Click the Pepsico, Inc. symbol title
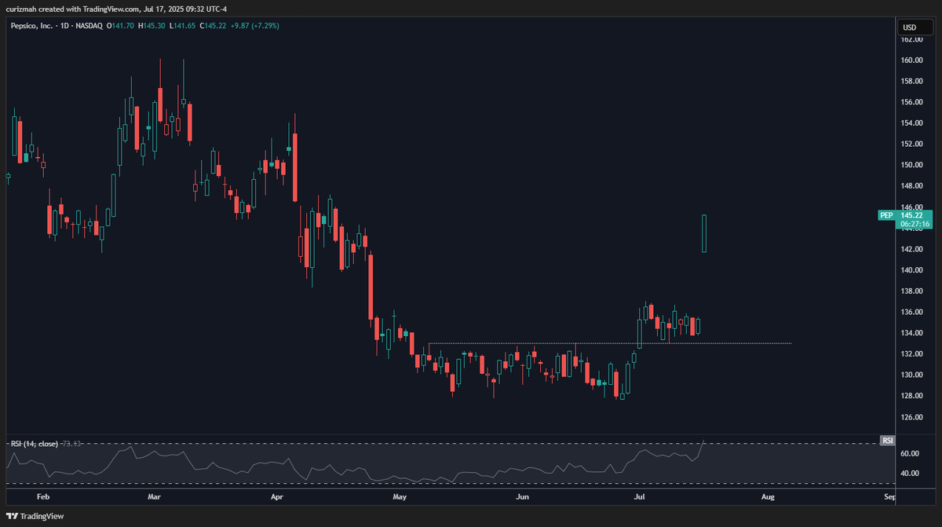This screenshot has height=527, width=942. point(35,26)
